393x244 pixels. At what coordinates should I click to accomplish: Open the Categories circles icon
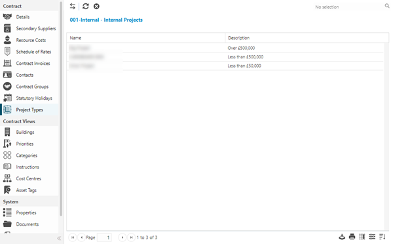(x=7, y=155)
